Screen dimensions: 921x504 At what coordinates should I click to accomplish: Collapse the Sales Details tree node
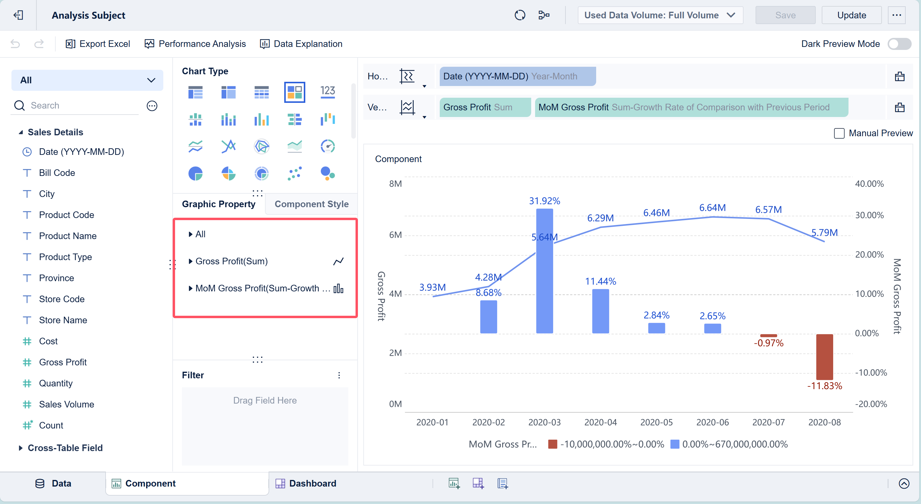(21, 132)
